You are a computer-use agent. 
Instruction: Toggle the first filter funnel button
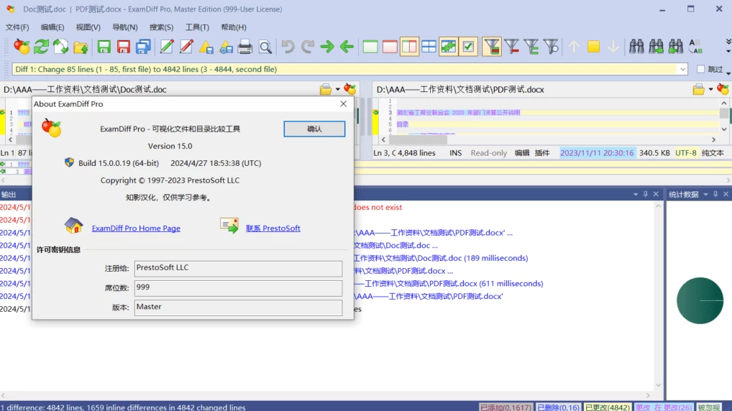tap(492, 47)
